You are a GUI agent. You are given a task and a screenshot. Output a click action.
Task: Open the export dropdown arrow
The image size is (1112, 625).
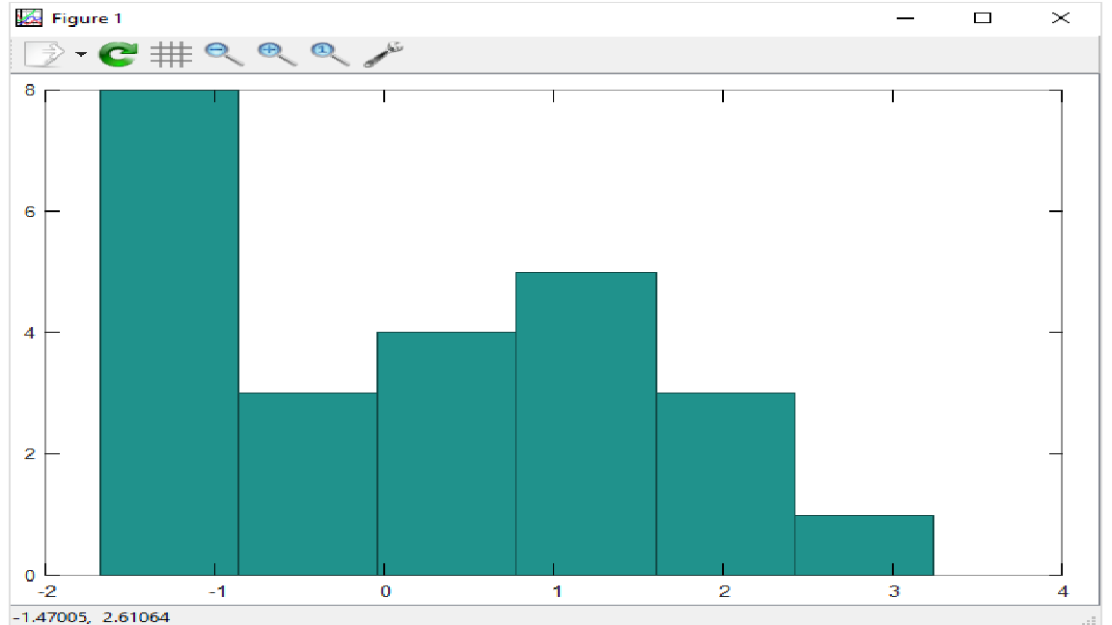pos(79,55)
